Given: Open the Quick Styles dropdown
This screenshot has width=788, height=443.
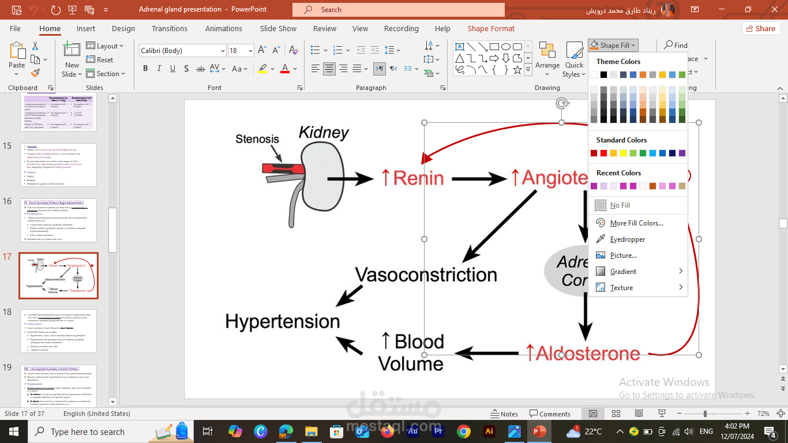Looking at the screenshot, I should point(574,59).
